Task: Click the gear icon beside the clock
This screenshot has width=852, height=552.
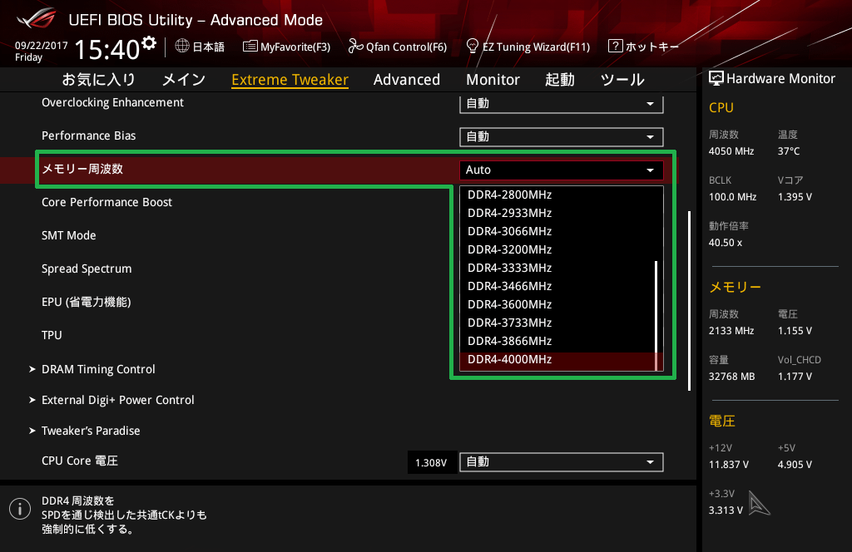Action: click(149, 43)
